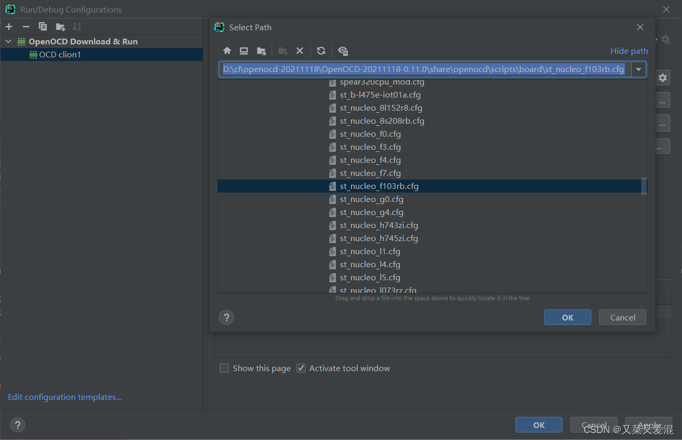The height and width of the screenshot is (440, 682).
Task: Select st_nucleo_f7.cfg file
Action: 370,173
